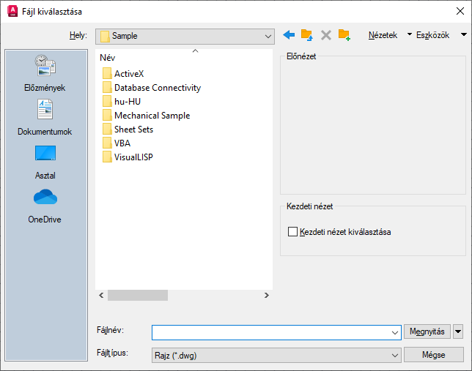Select the VisualLISP folder icon
This screenshot has width=472, height=371.
click(x=107, y=157)
